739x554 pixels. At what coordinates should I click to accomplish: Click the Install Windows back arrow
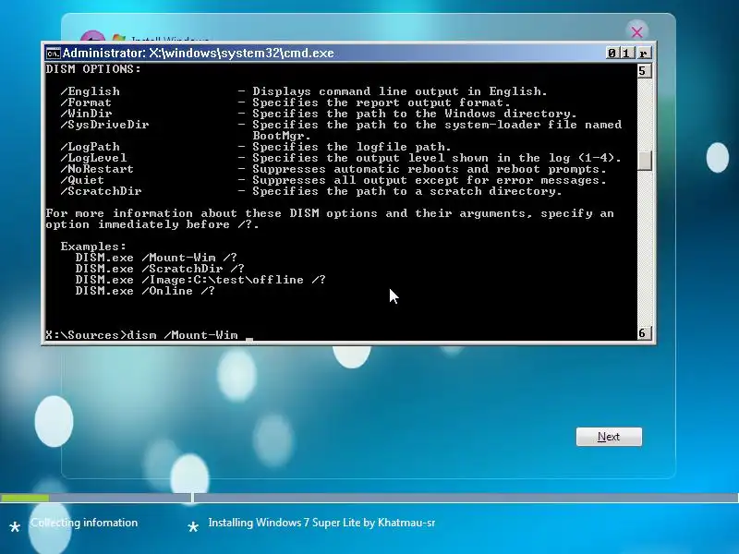(x=91, y=37)
